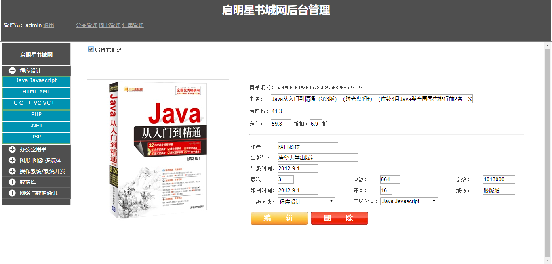
Task: Click the 网络与数据通讯 category label
Action: click(38, 193)
